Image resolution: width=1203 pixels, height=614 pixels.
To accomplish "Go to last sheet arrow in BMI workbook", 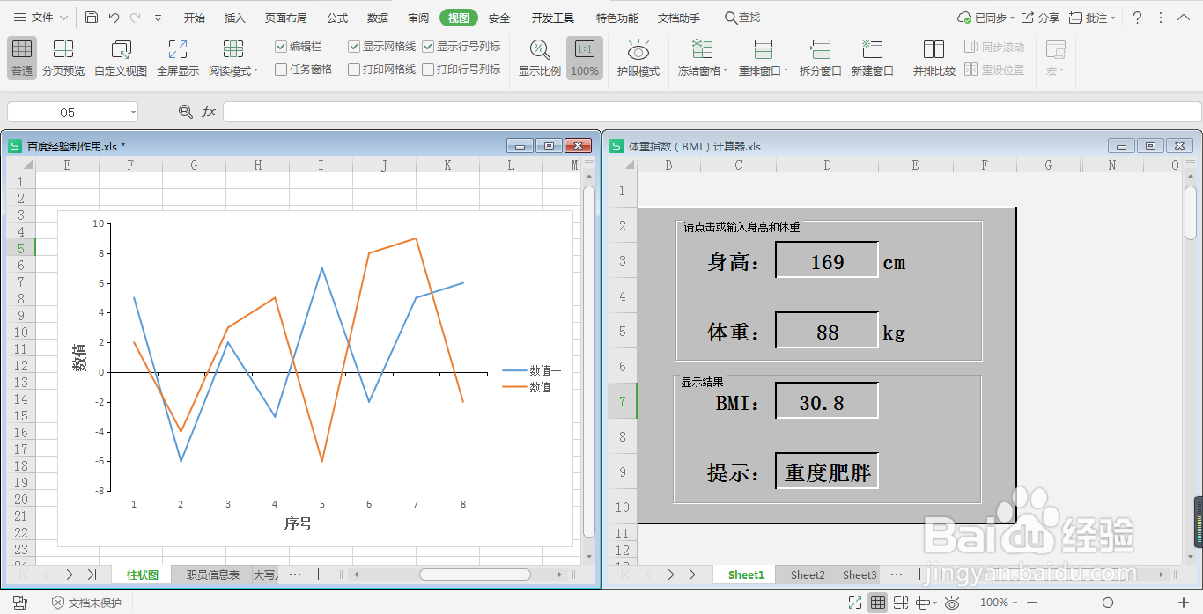I will [693, 574].
